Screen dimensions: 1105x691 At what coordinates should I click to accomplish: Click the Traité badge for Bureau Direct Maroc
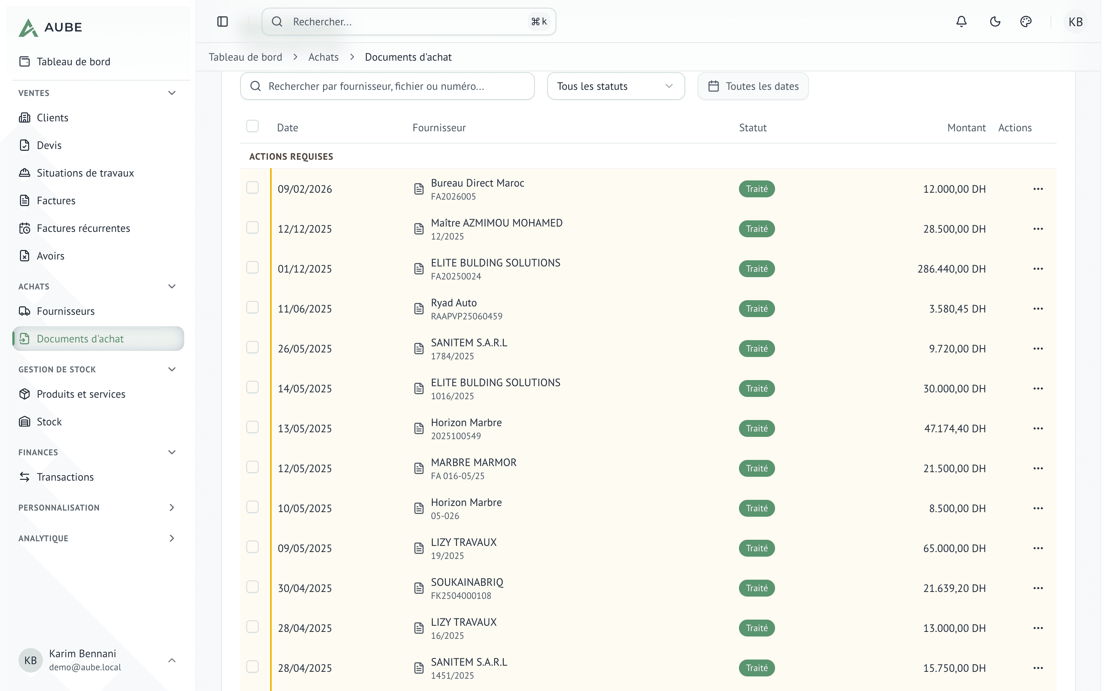click(x=757, y=189)
